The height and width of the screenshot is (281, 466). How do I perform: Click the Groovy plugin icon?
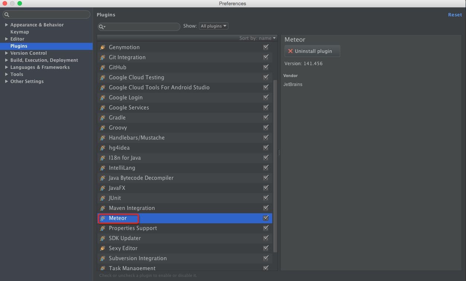103,128
